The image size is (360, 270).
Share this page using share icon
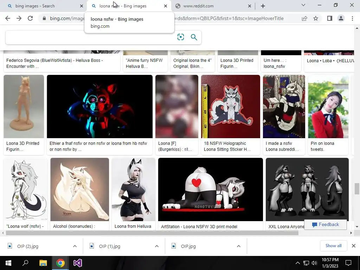point(304,18)
